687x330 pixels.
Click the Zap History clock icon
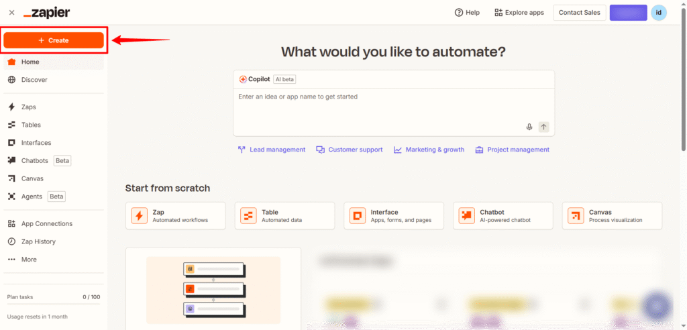(x=12, y=241)
